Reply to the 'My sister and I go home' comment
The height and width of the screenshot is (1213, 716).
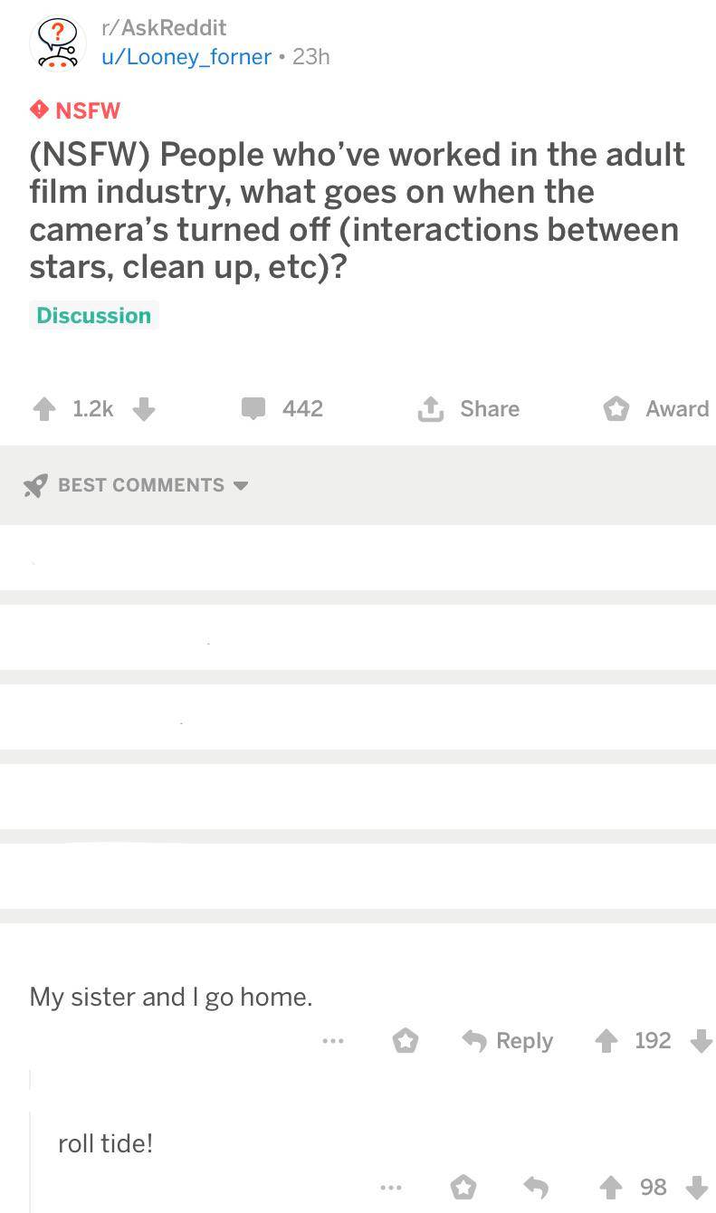click(x=508, y=1041)
